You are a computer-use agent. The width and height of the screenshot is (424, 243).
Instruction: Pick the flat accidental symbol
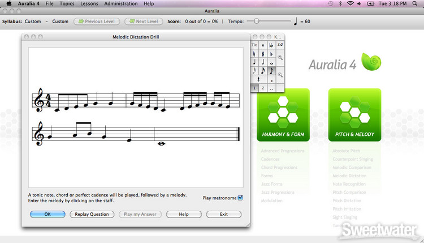pyautogui.click(x=272, y=53)
